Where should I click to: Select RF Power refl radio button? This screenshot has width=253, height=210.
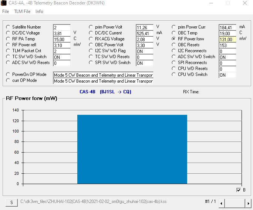tap(8, 44)
